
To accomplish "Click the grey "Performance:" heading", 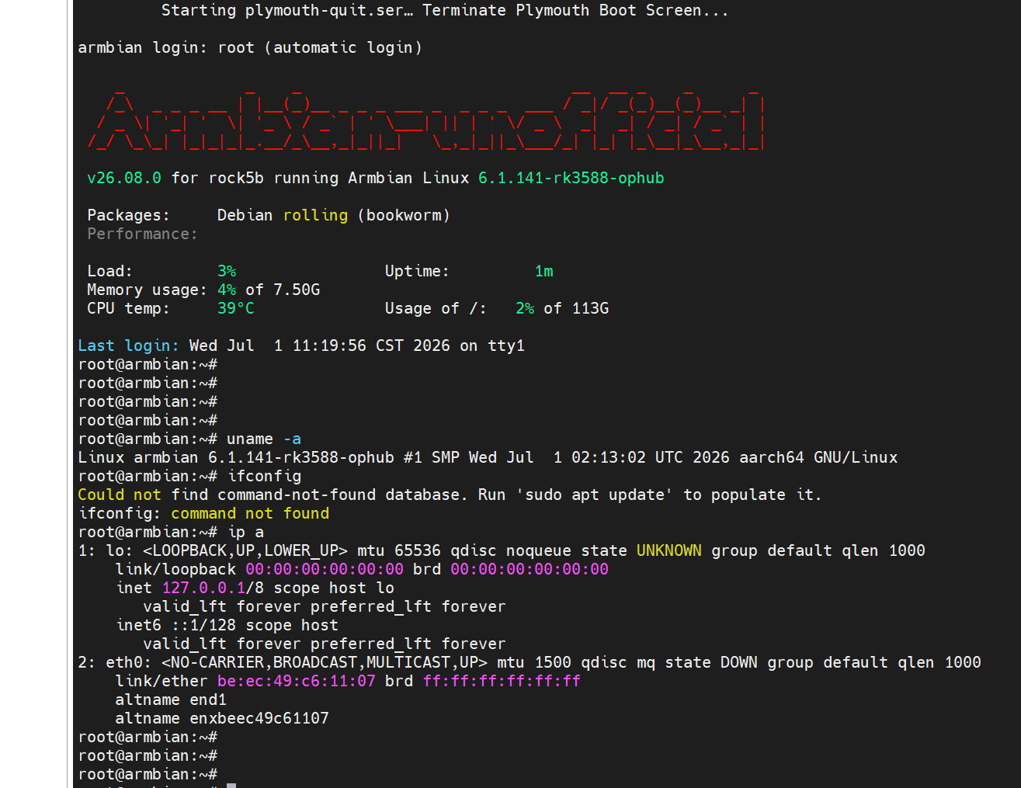I will point(143,234).
